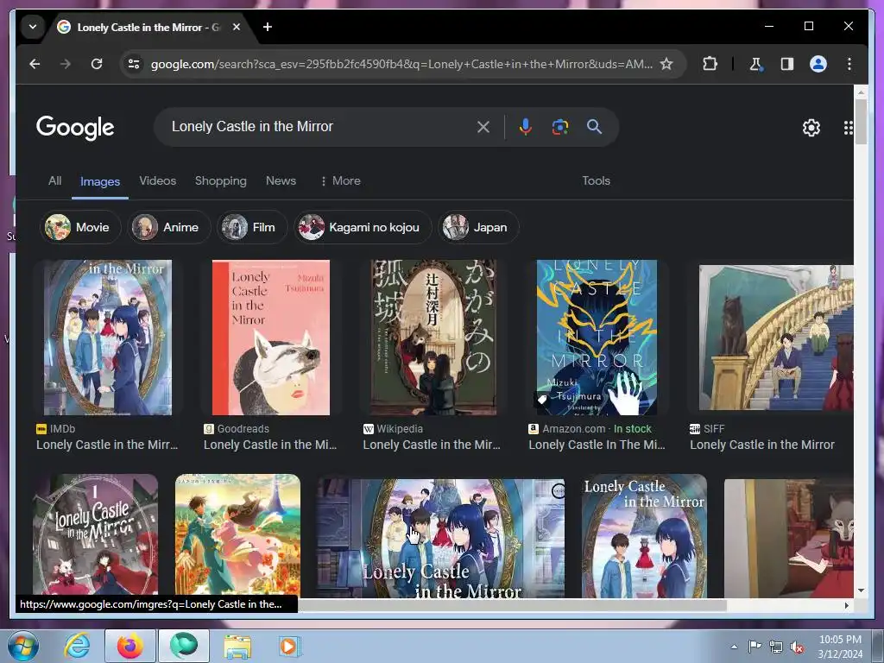Search by image using Google Lens

(x=559, y=127)
